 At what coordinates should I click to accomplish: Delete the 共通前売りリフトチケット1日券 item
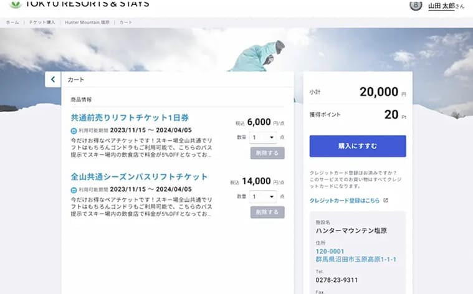point(267,153)
